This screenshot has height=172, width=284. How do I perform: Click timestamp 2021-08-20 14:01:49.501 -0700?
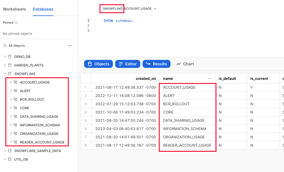pos(125,137)
